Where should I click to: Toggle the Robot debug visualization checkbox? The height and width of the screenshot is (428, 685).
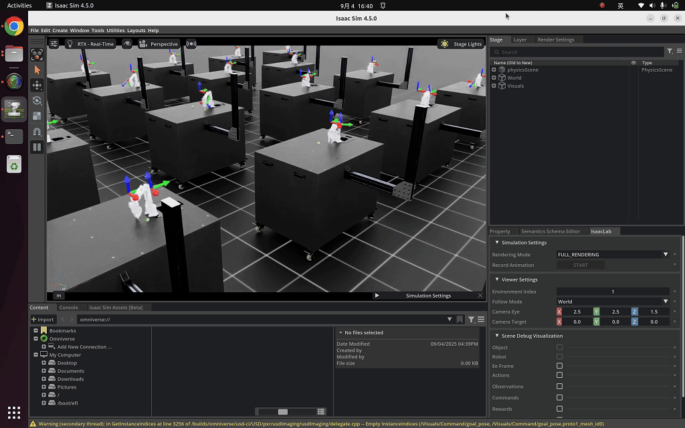pyautogui.click(x=560, y=356)
